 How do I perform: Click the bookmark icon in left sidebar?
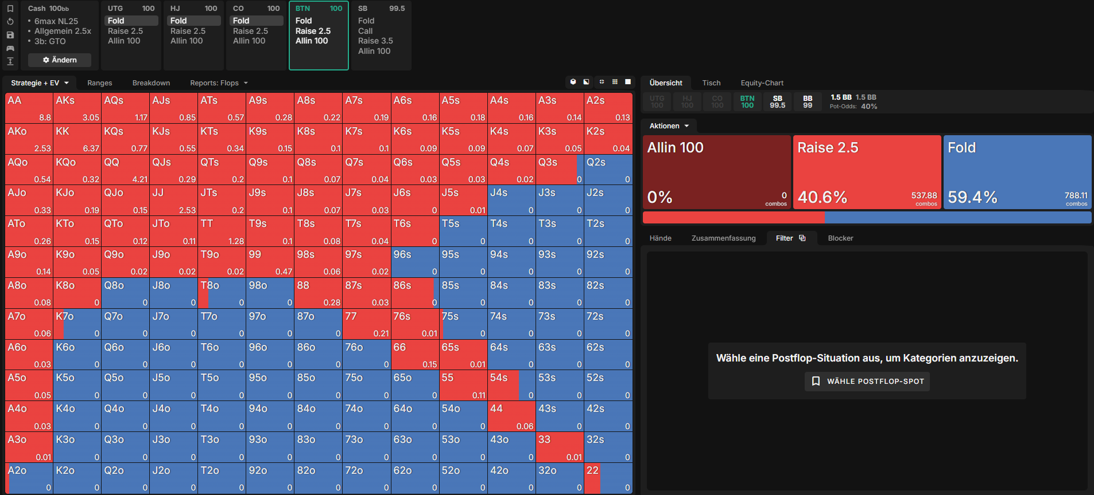coord(10,9)
